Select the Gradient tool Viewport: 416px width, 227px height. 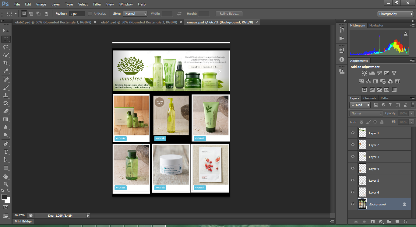coord(6,119)
